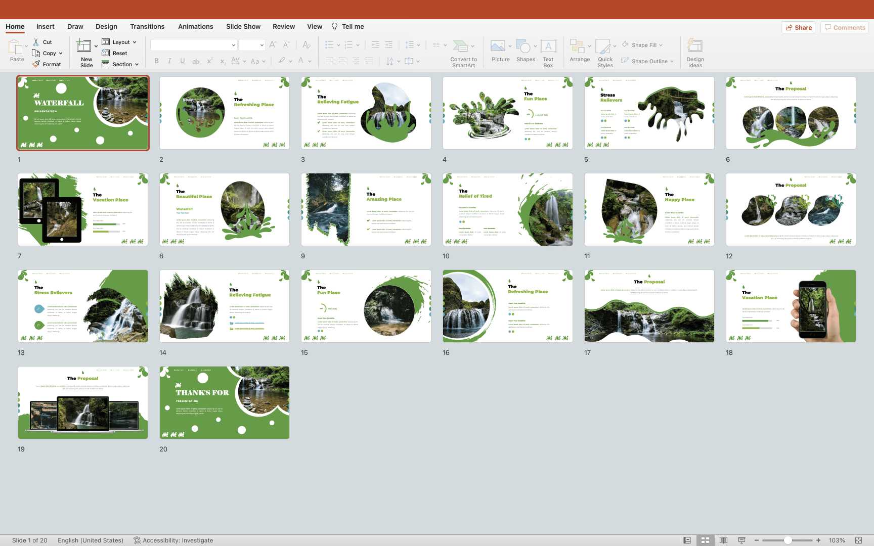Click Convert to SmartArt
874x546 pixels.
click(x=461, y=47)
